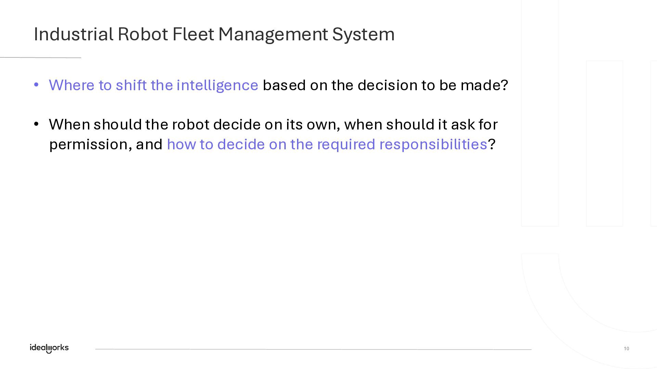
Task: Click the purple text 'Where to shift the intelligence'
Action: 153,85
